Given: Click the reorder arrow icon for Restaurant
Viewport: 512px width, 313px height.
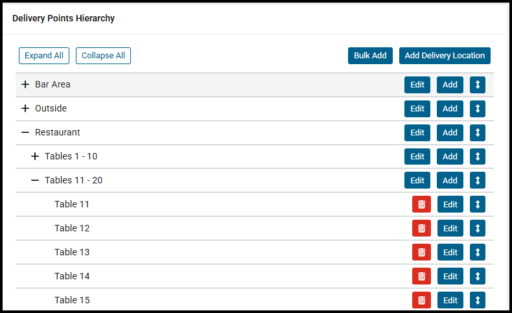Looking at the screenshot, I should (478, 133).
